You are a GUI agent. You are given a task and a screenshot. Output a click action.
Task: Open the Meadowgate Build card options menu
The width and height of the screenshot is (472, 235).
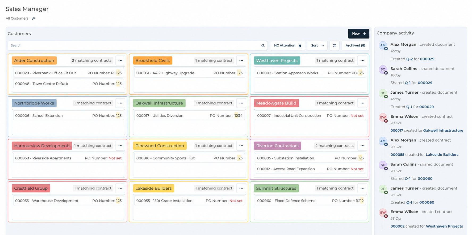click(362, 103)
